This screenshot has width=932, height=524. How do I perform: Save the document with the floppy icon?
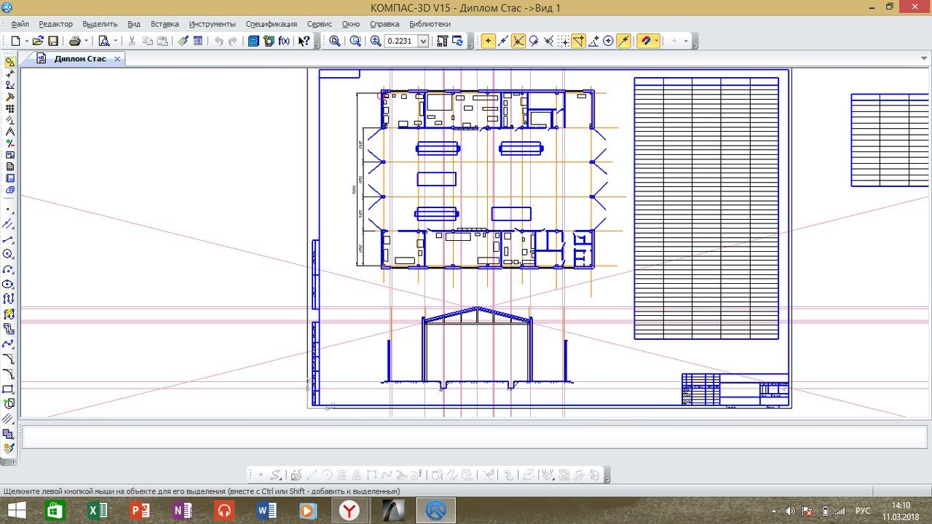53,41
